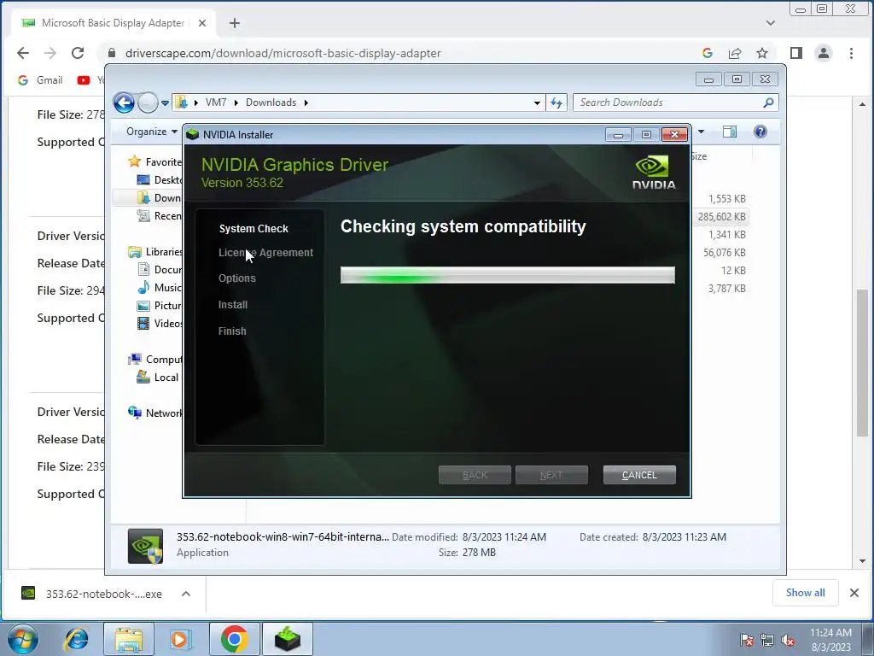Select Documents library in navigation pane
874x656 pixels.
coord(160,269)
